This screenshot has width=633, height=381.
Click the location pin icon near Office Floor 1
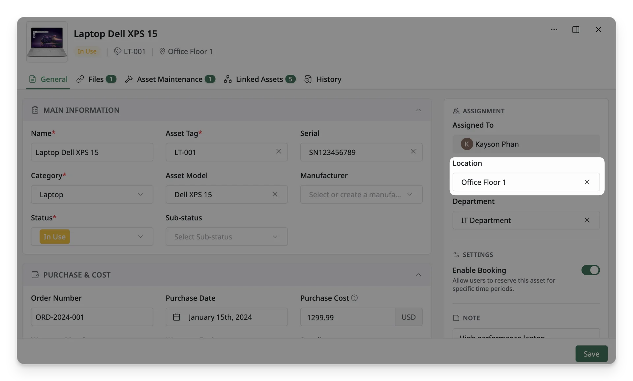point(162,51)
